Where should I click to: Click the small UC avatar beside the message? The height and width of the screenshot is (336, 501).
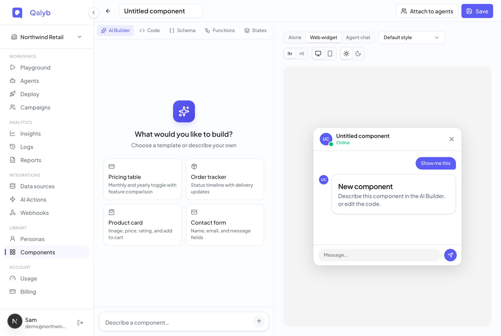coord(323,180)
